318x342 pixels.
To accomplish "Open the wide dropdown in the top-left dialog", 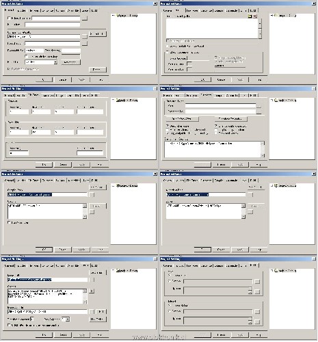I will point(41,62).
